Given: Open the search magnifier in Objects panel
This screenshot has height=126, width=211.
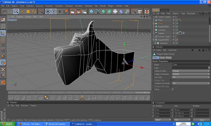Looking at the screenshot, I should click(200, 14).
